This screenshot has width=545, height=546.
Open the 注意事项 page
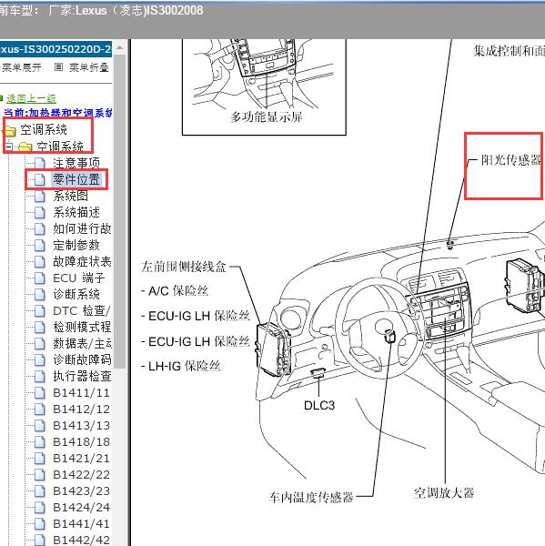pos(76,163)
